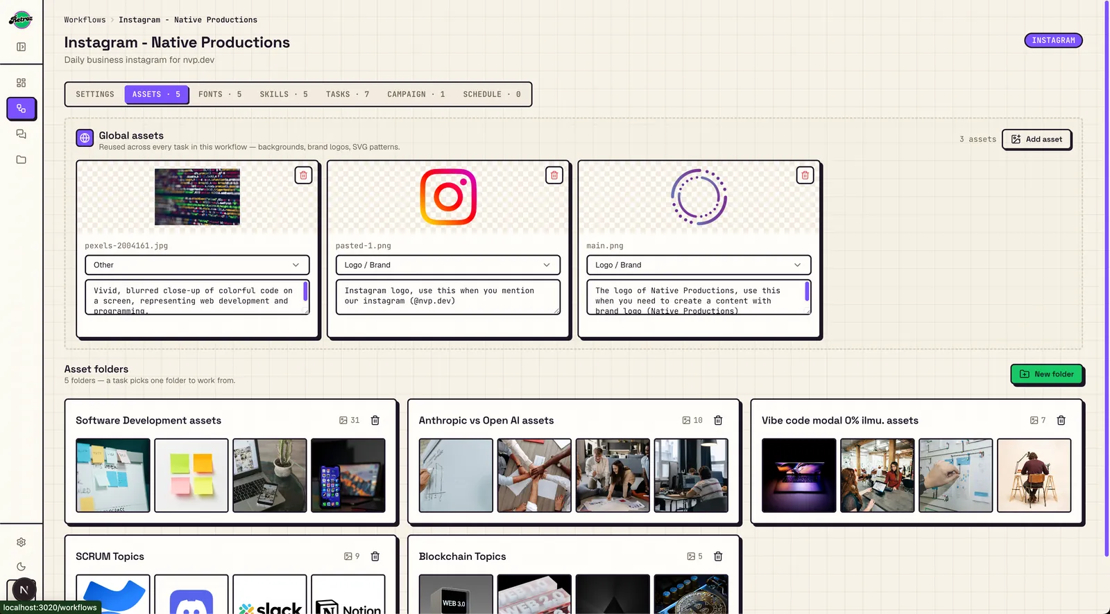
Task: Click the image count 5 on Blockchain Topics
Action: point(695,556)
